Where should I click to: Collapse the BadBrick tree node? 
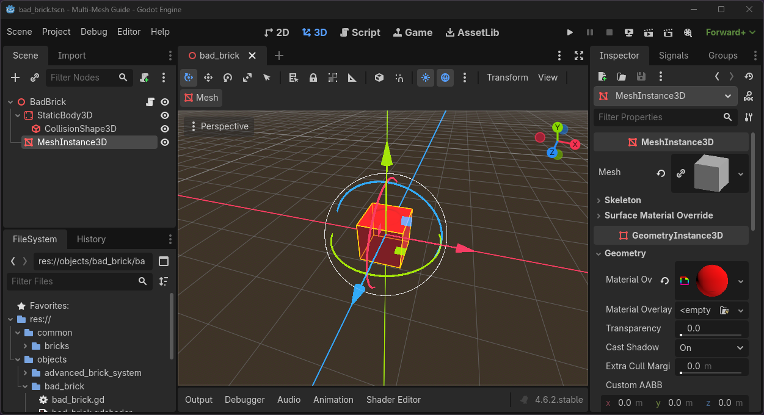(x=10, y=102)
